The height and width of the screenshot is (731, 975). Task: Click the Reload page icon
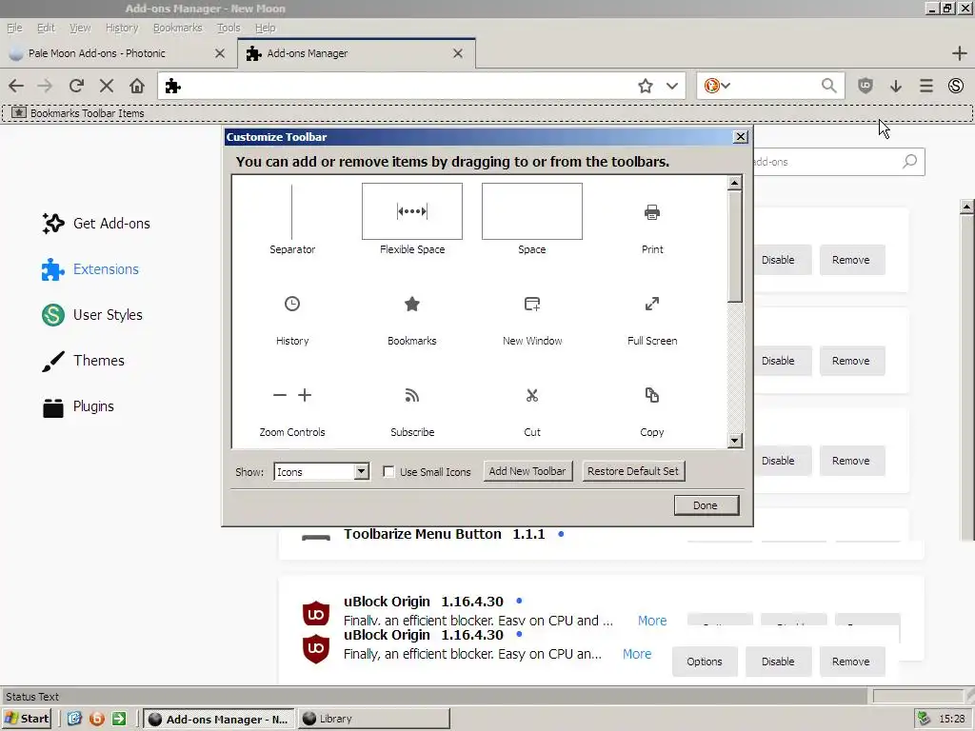coord(76,86)
